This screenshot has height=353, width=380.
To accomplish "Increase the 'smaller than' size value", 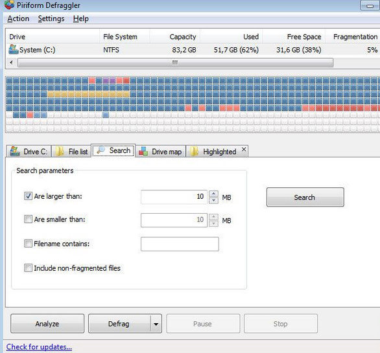I will [x=213, y=217].
